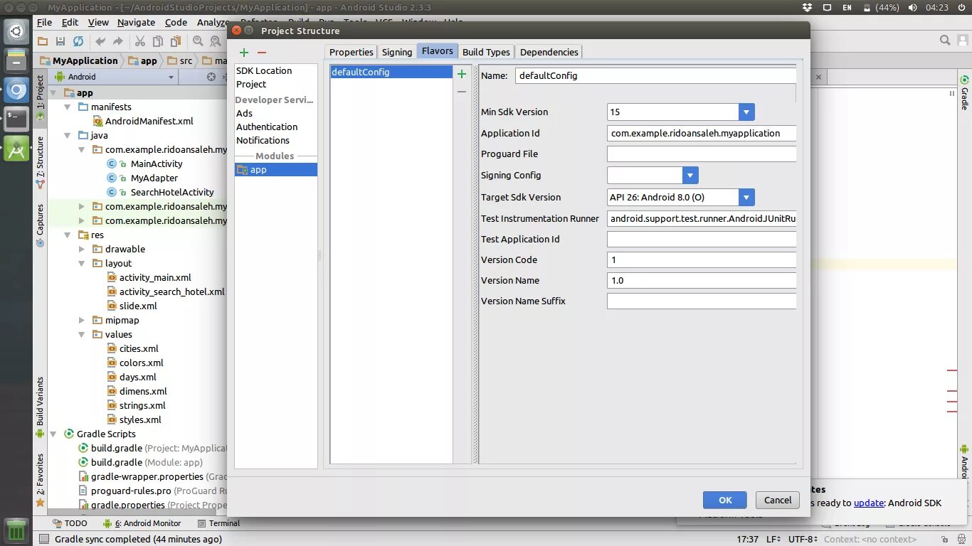Open the Chromium browser dock icon
The image size is (972, 546).
tap(16, 90)
